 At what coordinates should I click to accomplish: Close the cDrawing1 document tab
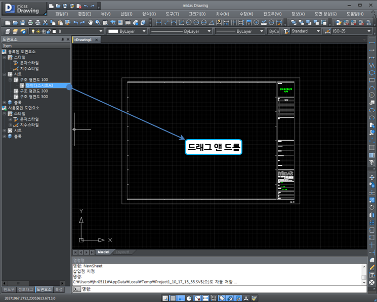coord(97,40)
